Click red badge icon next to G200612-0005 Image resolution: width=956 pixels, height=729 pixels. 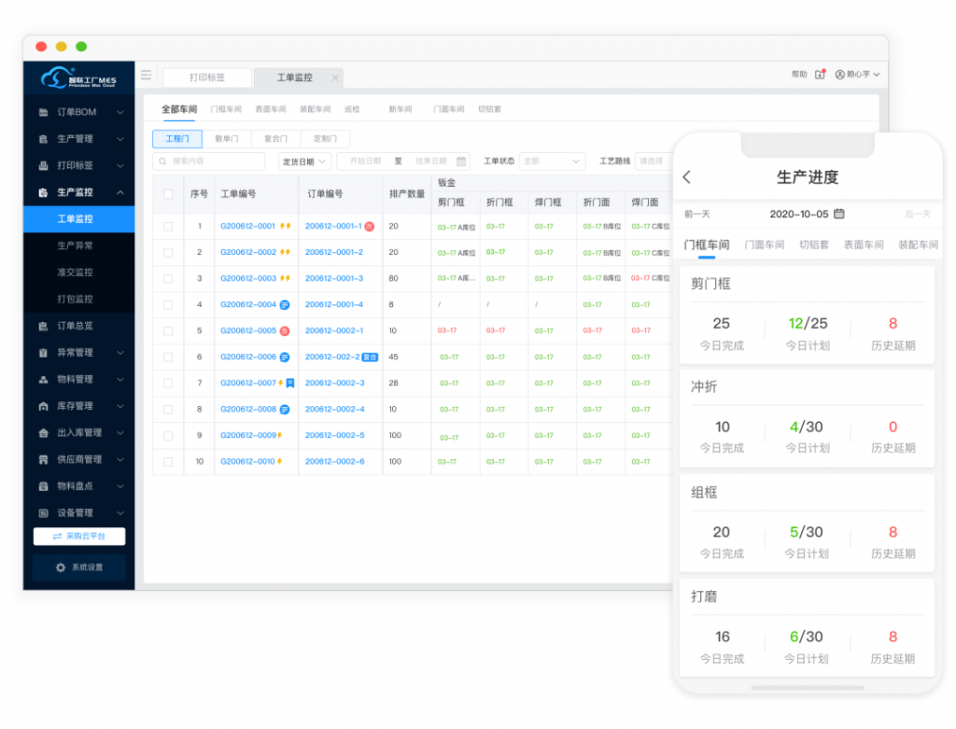point(285,330)
